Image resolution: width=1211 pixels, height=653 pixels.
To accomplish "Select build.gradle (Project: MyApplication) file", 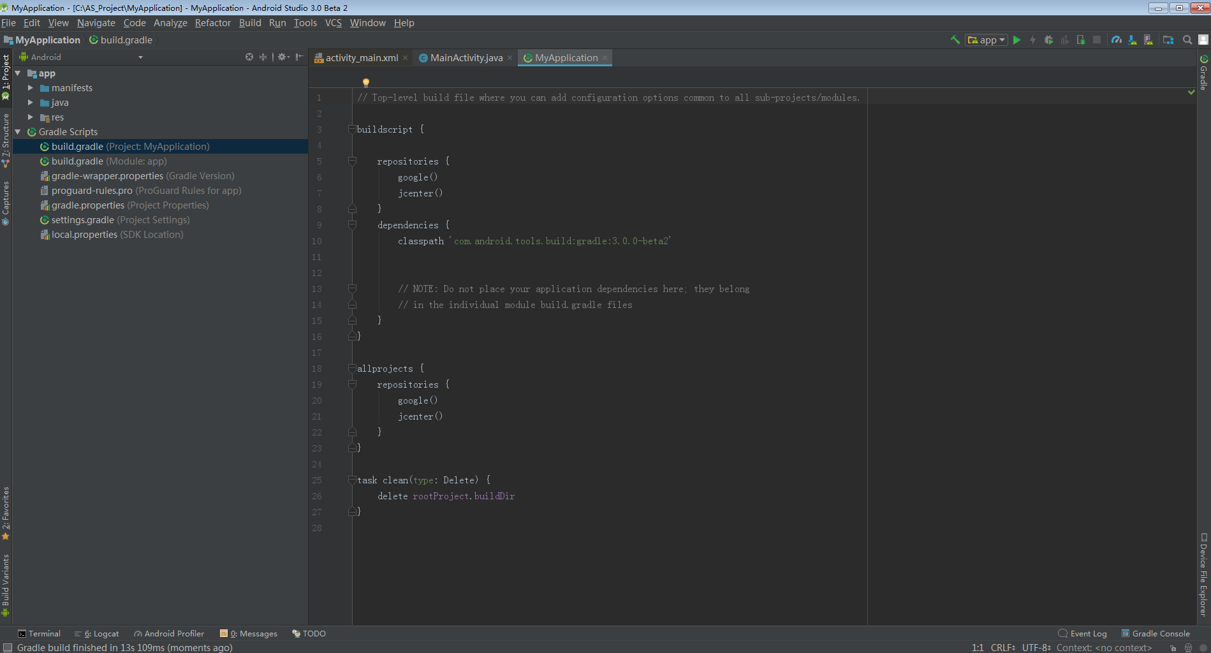I will pos(160,147).
